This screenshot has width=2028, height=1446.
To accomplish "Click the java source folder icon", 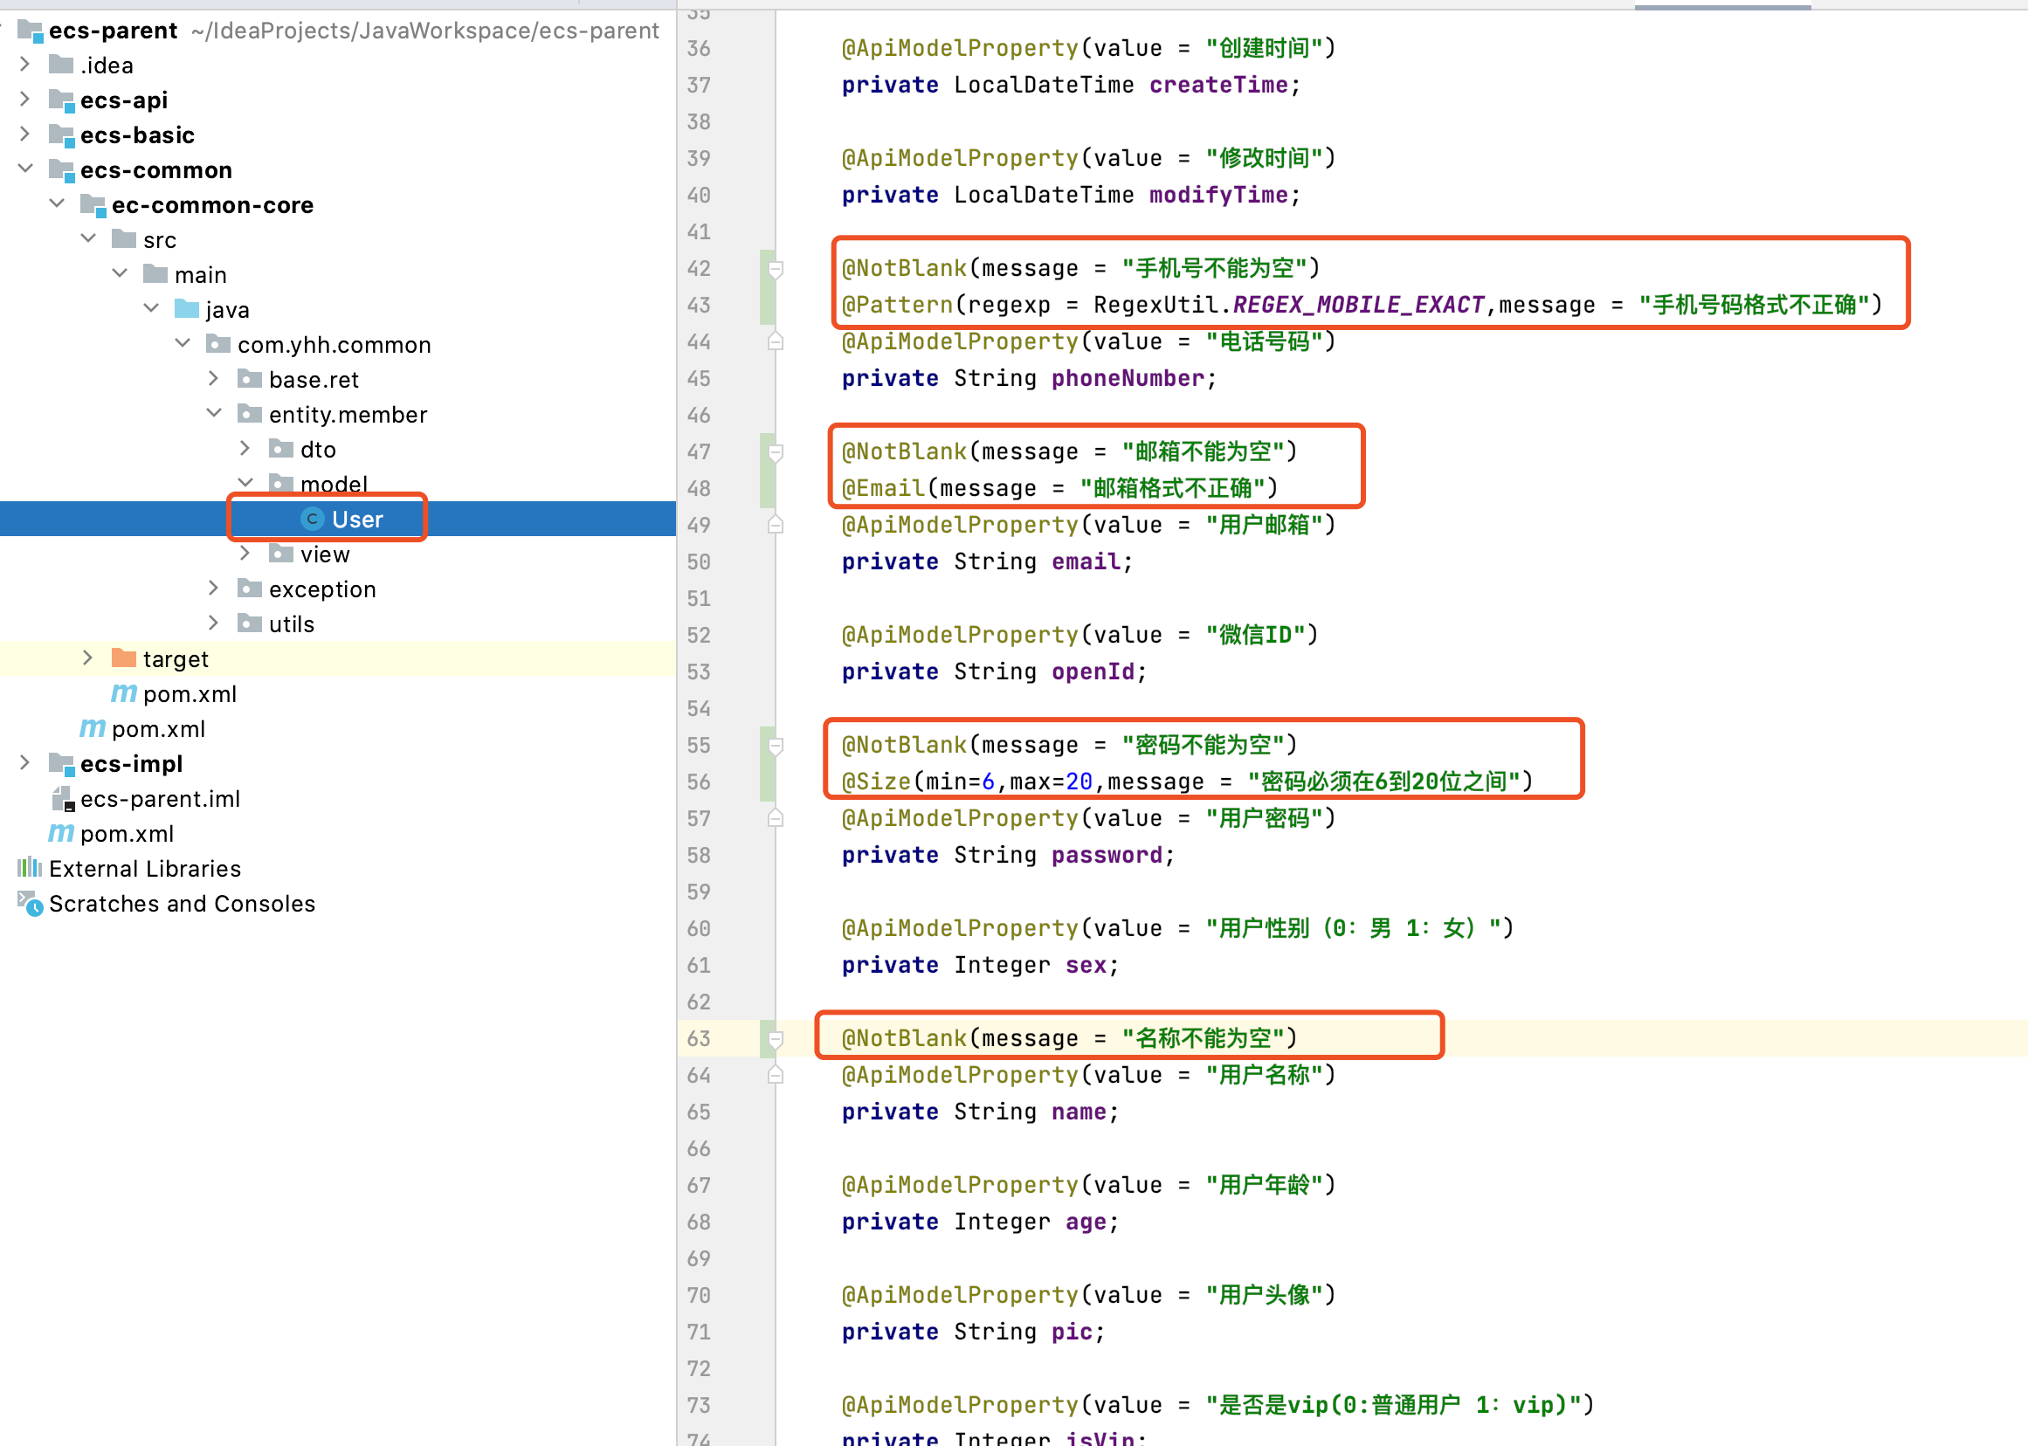I will coord(188,308).
